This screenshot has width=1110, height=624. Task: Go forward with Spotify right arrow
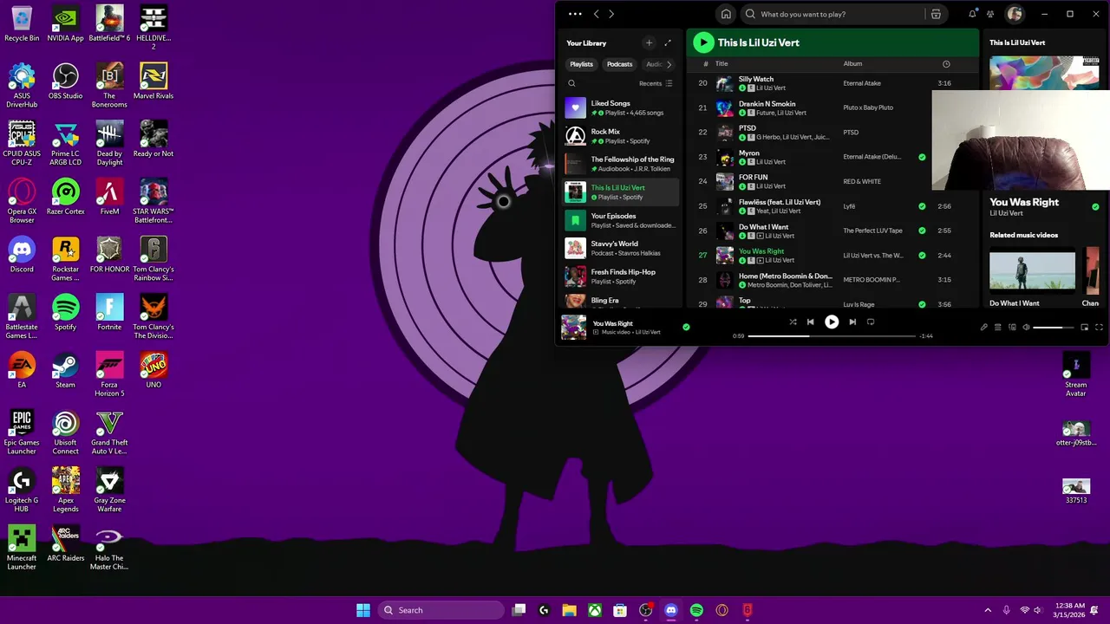[611, 14]
